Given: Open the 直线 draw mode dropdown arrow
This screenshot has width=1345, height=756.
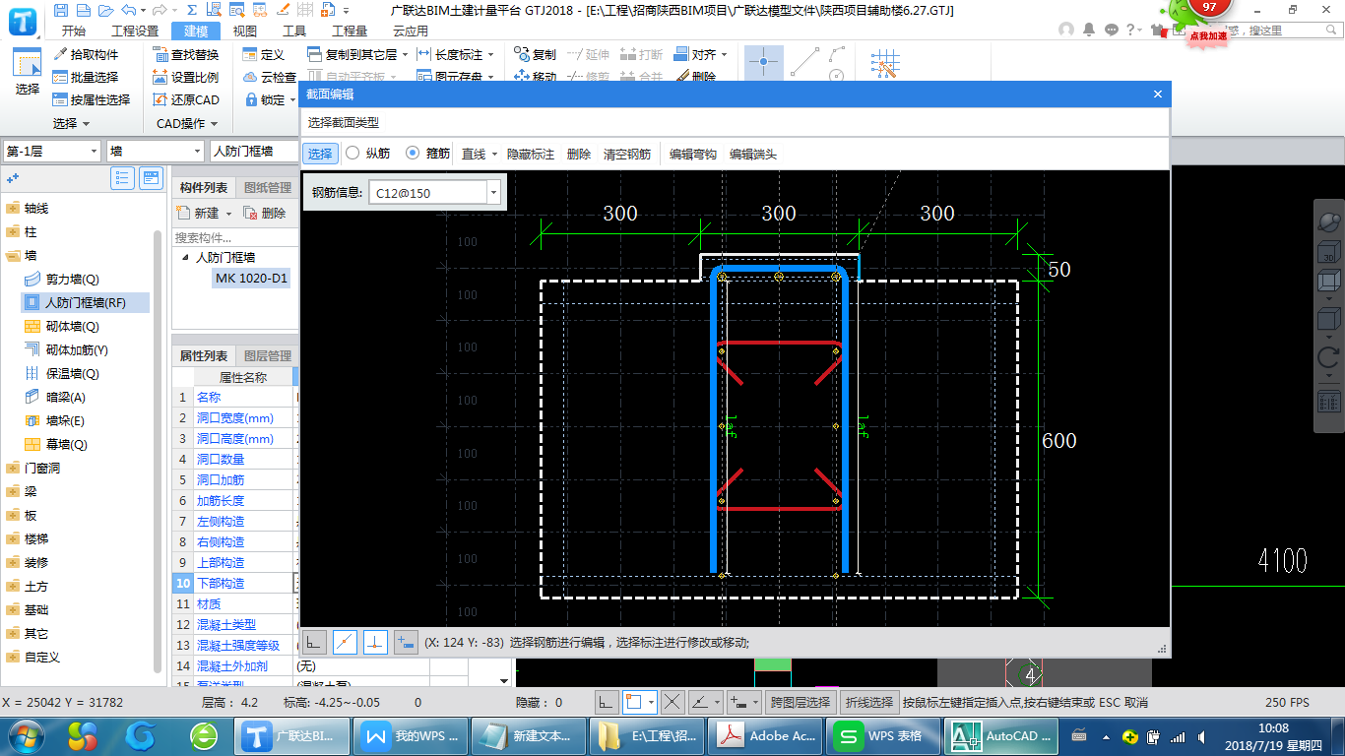Looking at the screenshot, I should (x=494, y=155).
